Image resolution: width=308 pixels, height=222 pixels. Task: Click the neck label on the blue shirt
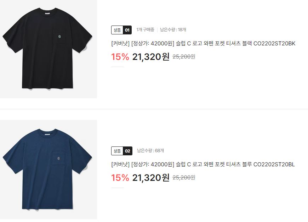click(48, 134)
